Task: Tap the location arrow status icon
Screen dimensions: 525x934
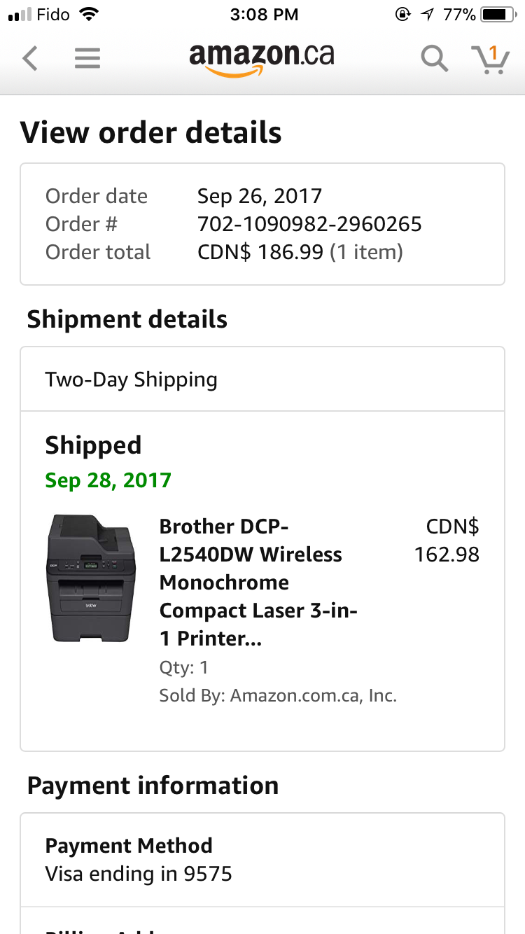Action: pyautogui.click(x=426, y=14)
